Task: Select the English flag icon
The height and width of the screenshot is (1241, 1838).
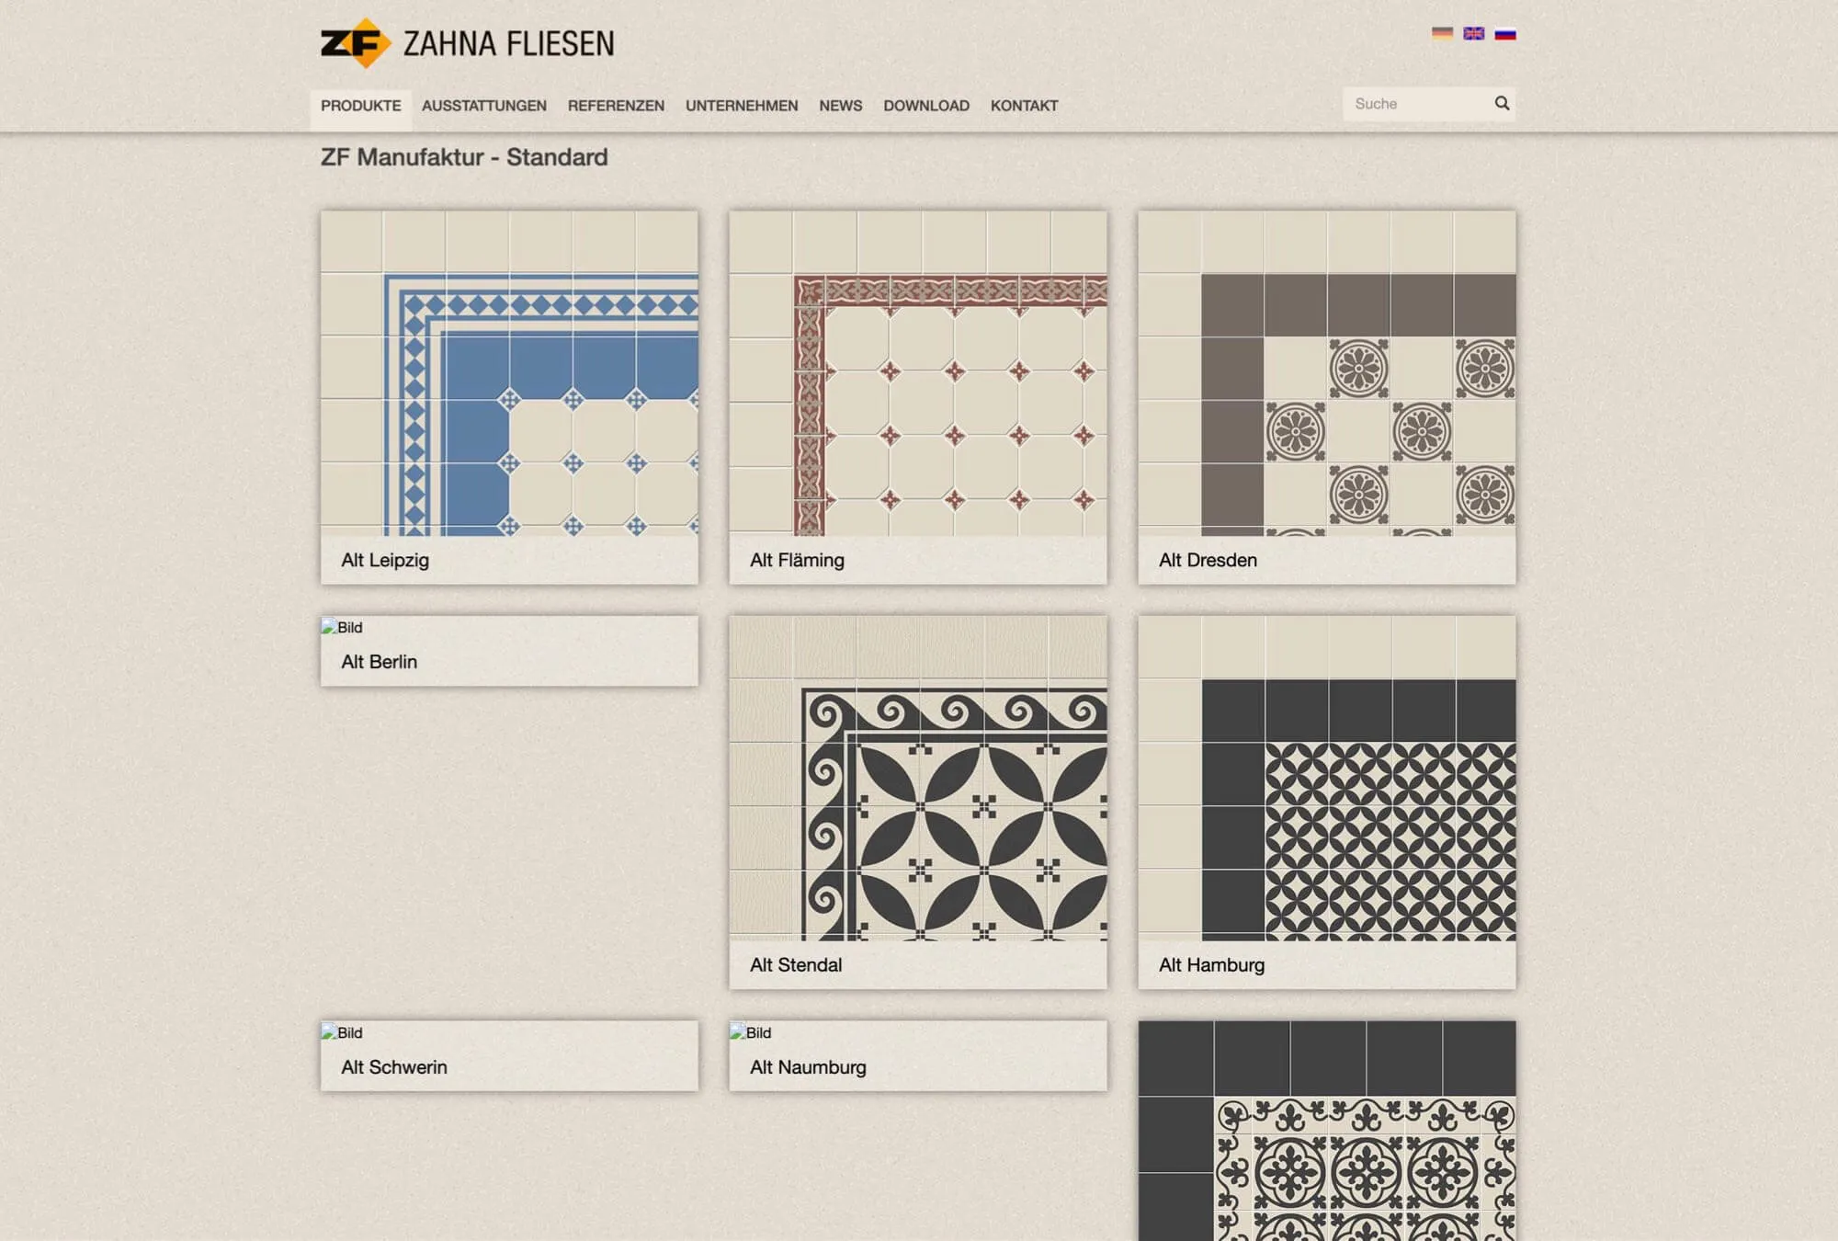Action: [x=1473, y=34]
